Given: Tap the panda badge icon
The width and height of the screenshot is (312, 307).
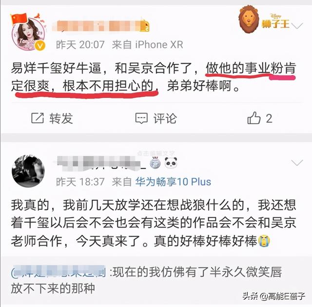Looking at the screenshot, I should pos(171,163).
